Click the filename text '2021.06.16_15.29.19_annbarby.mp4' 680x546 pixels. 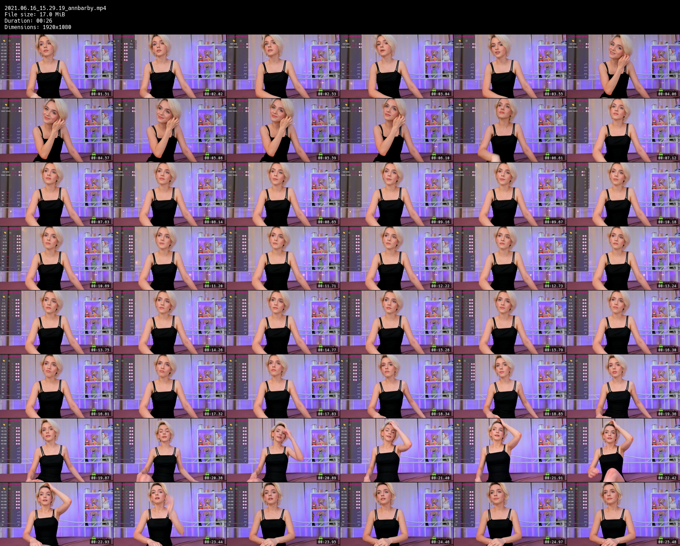click(x=55, y=8)
